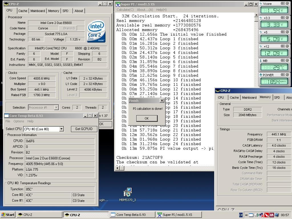Open the Memory tab in the CPU-Z CPU window
Viewport: 292px width, 219px height.
pyautogui.click(x=54, y=11)
